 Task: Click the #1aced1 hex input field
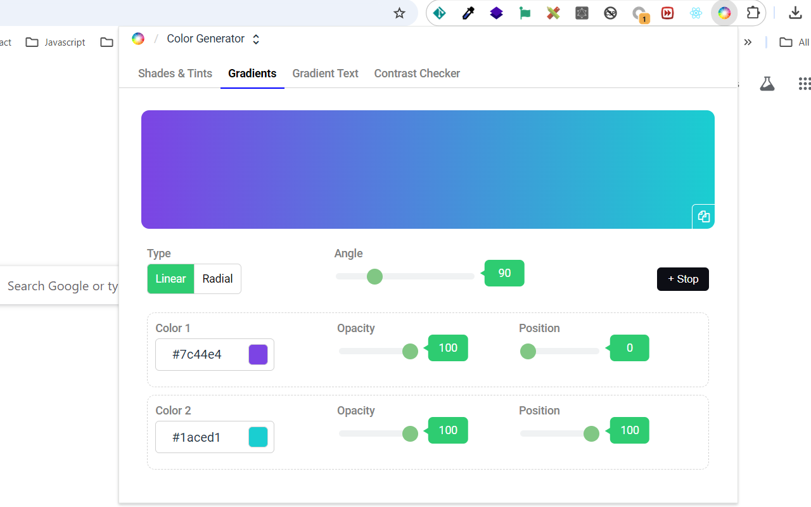tap(203, 437)
